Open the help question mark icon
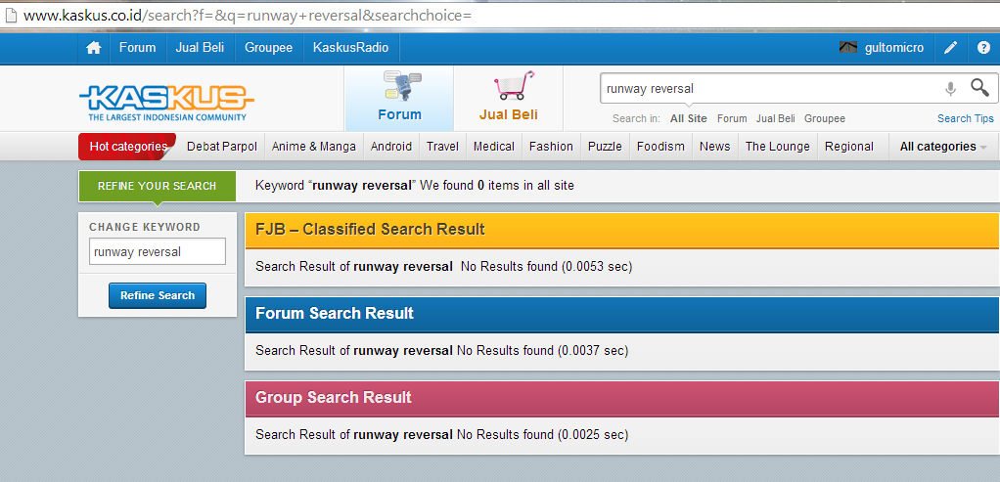Screen dimensions: 1000x482 [x=984, y=48]
